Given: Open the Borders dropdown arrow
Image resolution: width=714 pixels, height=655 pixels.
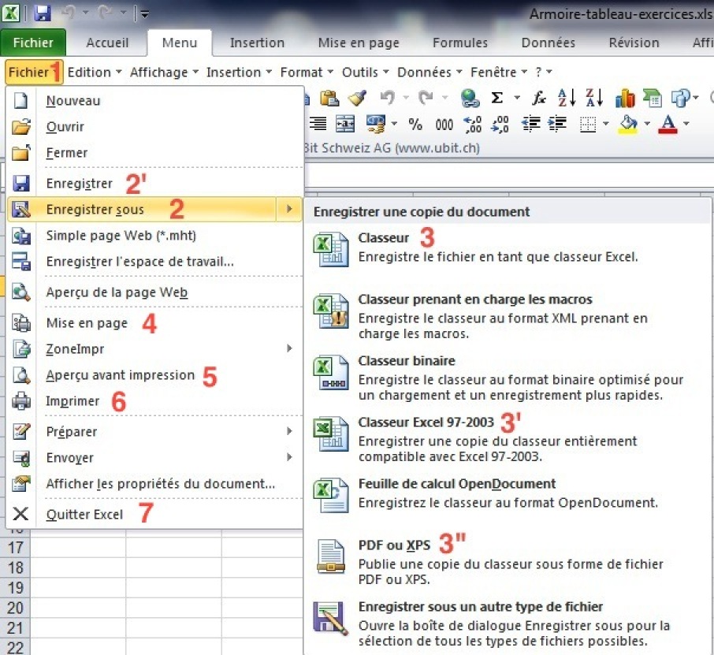Looking at the screenshot, I should [x=605, y=124].
